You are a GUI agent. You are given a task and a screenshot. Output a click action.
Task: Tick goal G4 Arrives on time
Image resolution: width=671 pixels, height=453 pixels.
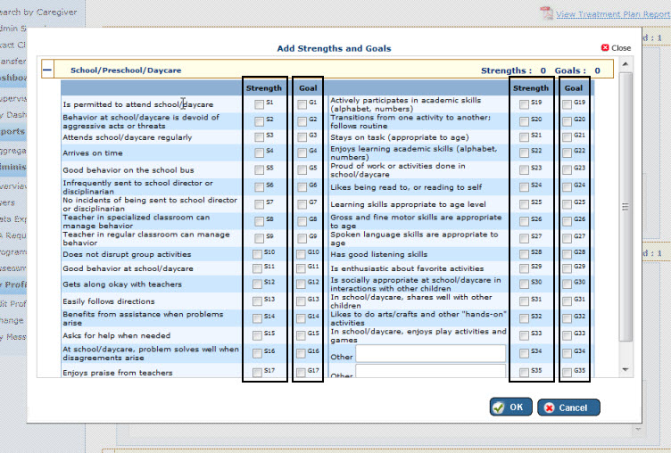pyautogui.click(x=302, y=152)
